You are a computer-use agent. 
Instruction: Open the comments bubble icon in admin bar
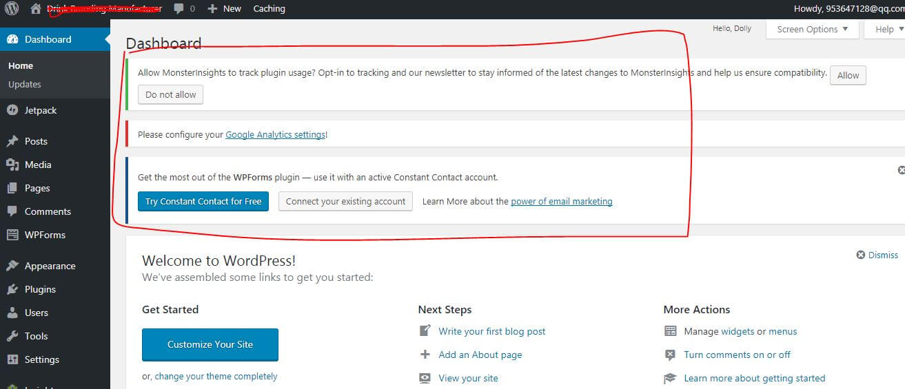point(179,9)
